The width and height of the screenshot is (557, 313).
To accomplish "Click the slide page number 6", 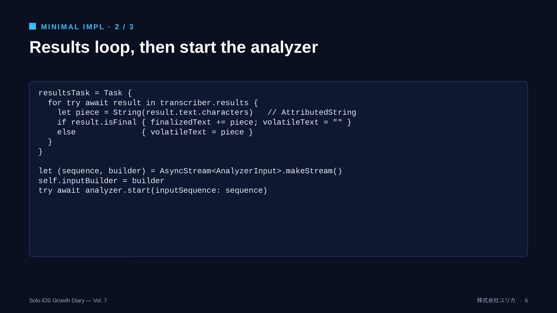I will coord(526,301).
